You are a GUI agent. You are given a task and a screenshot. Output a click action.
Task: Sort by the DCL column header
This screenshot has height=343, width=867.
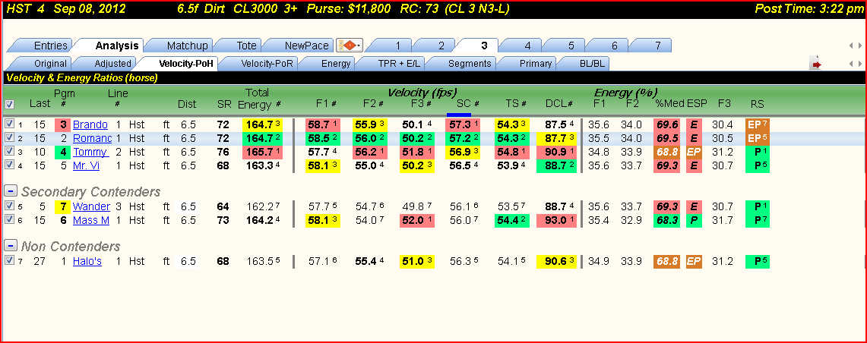(558, 103)
